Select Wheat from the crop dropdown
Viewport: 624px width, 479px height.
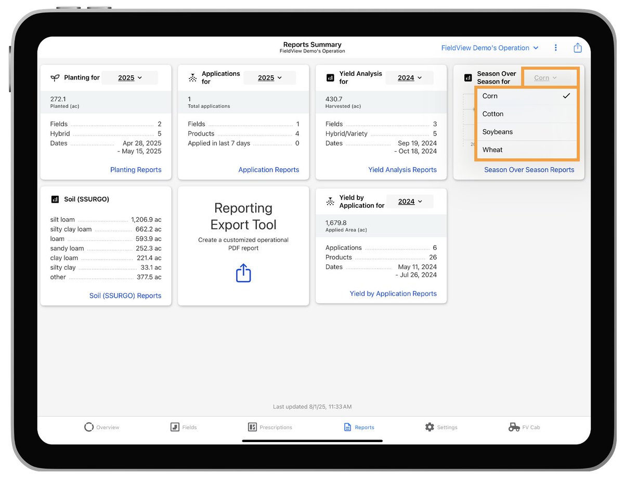click(x=526, y=150)
